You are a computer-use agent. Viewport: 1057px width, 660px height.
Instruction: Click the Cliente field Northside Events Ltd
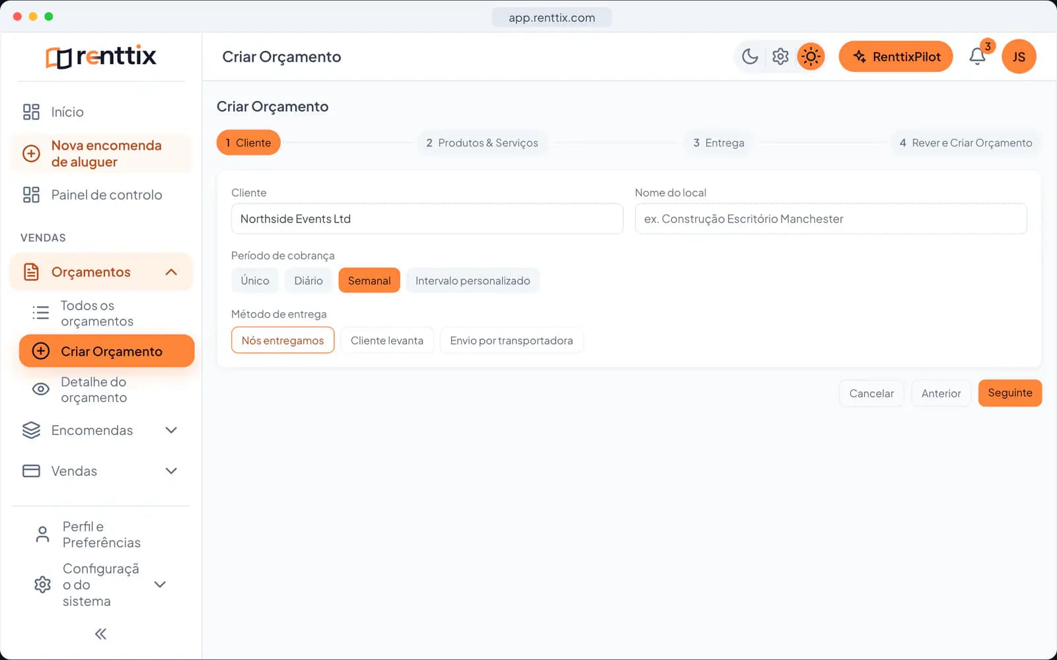(427, 218)
